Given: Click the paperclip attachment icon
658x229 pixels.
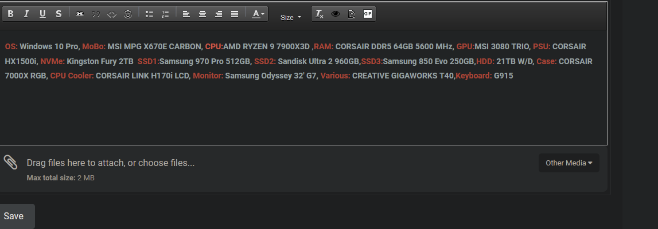Looking at the screenshot, I should coord(10,162).
